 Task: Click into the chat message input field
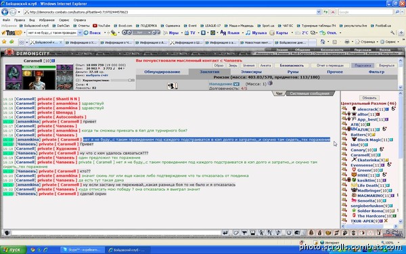[116, 233]
